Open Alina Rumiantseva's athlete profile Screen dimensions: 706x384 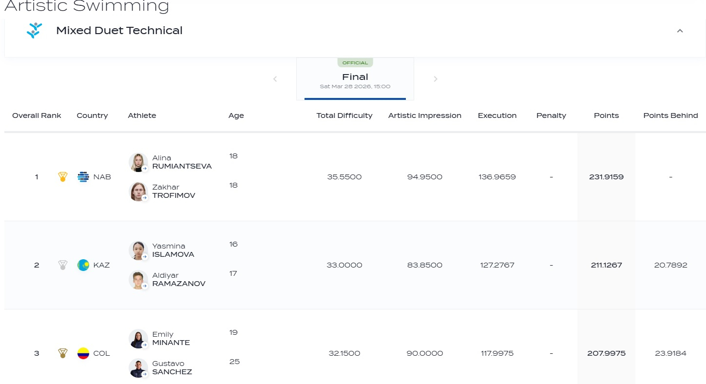(182, 162)
